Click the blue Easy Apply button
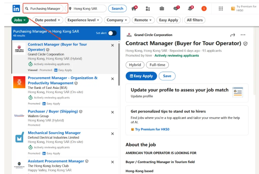This screenshot has height=174, width=259. [141, 76]
